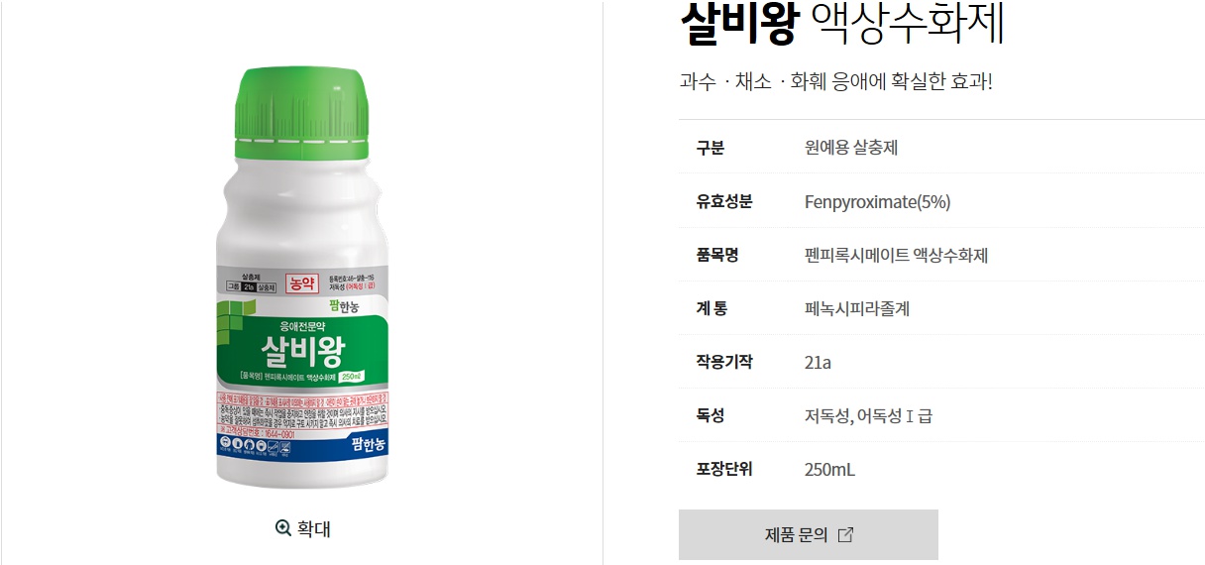
Task: Click the 저독성, 어독성 I급 toxicity text
Action: (868, 416)
